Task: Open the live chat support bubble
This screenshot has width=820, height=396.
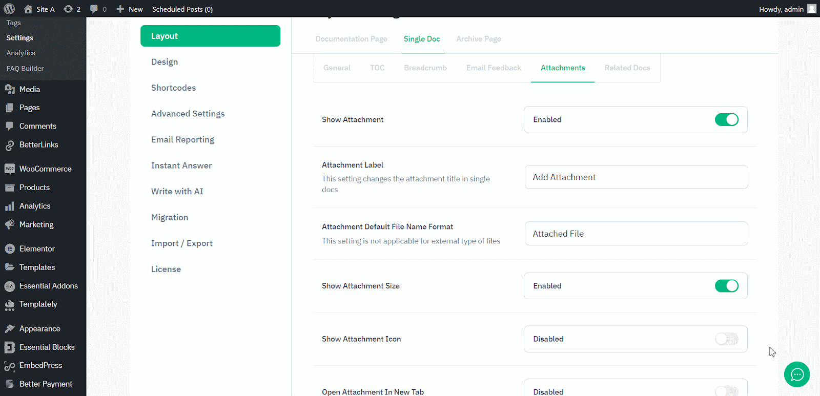Action: click(797, 374)
